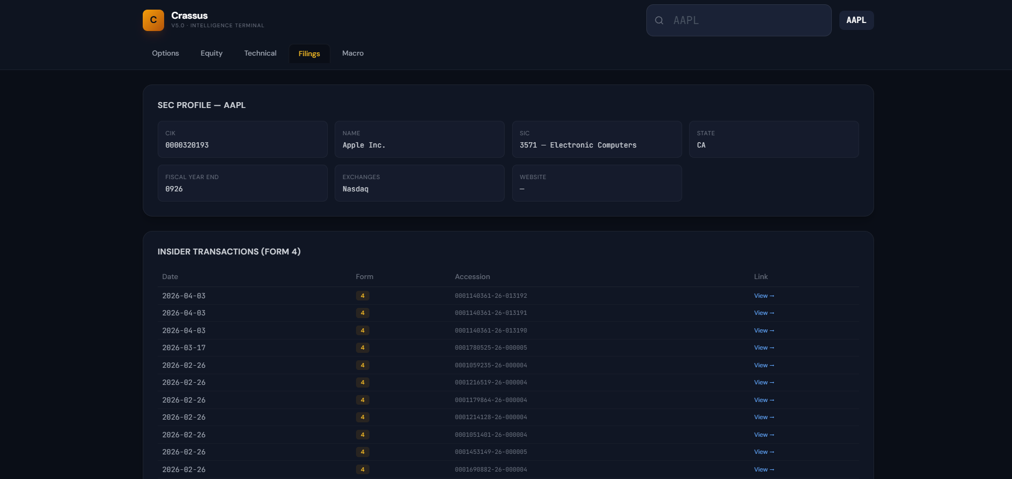The height and width of the screenshot is (479, 1012).
Task: View filing with accession 0001140361-26-013191
Action: coord(764,313)
